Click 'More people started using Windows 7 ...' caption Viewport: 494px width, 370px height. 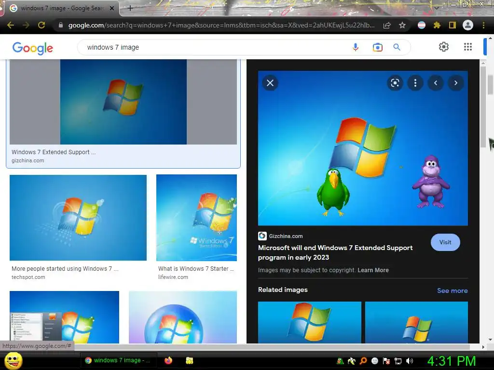point(65,269)
